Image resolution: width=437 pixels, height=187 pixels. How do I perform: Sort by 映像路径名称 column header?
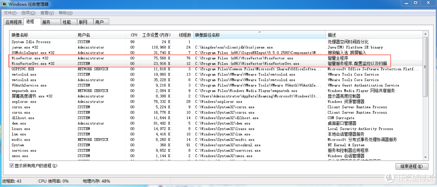tap(259, 35)
